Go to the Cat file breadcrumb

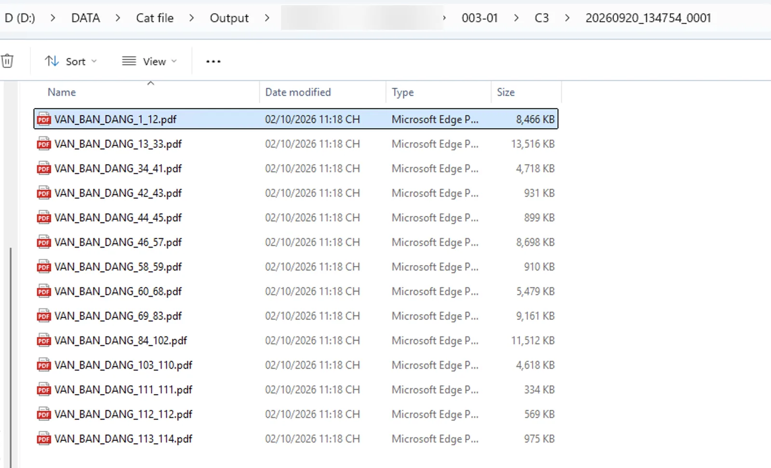[155, 18]
